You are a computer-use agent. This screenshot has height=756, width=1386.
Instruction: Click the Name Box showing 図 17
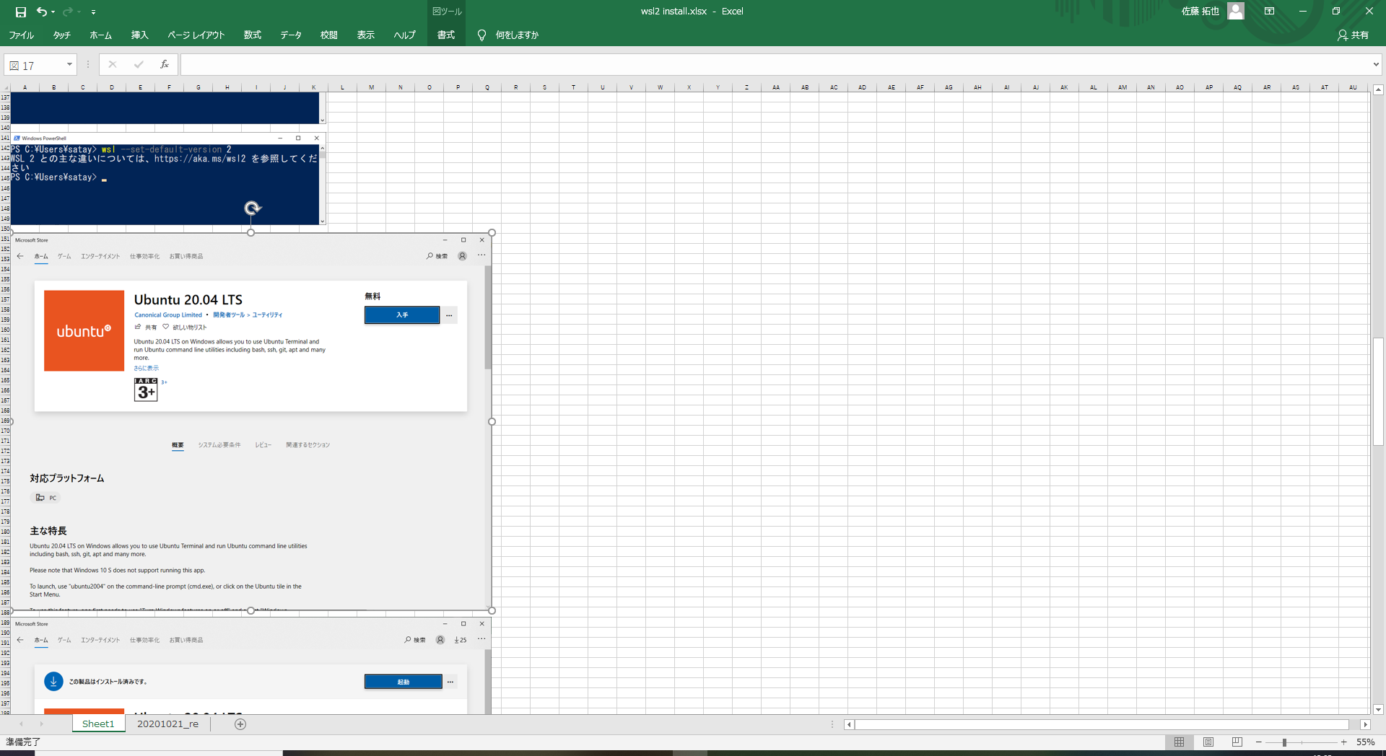click(x=35, y=65)
